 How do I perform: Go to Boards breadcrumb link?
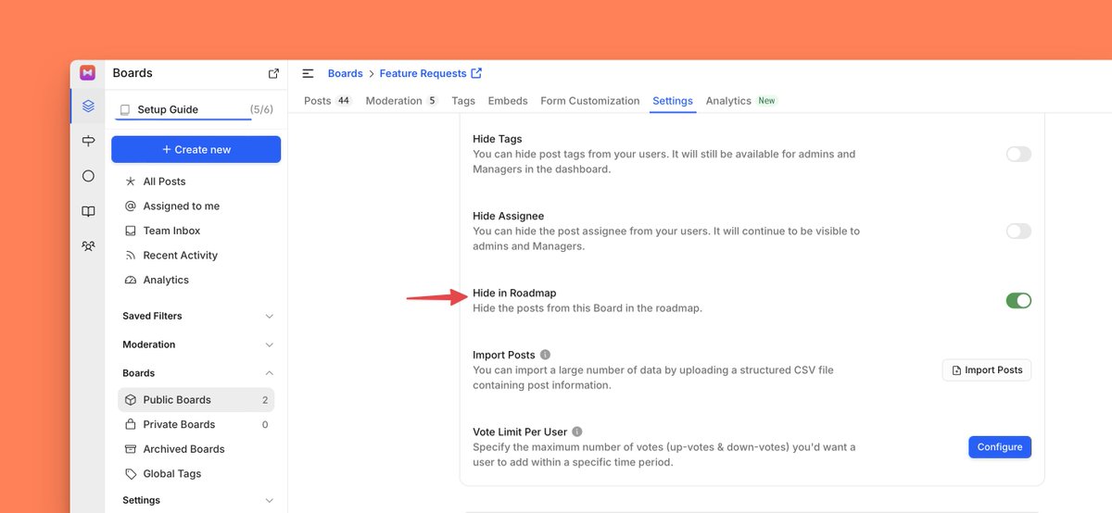[346, 73]
